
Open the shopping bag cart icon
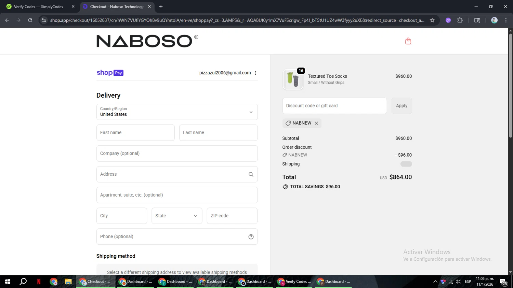tap(408, 41)
